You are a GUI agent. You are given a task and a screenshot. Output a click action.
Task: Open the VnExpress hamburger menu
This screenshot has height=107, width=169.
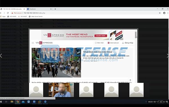click(33, 43)
